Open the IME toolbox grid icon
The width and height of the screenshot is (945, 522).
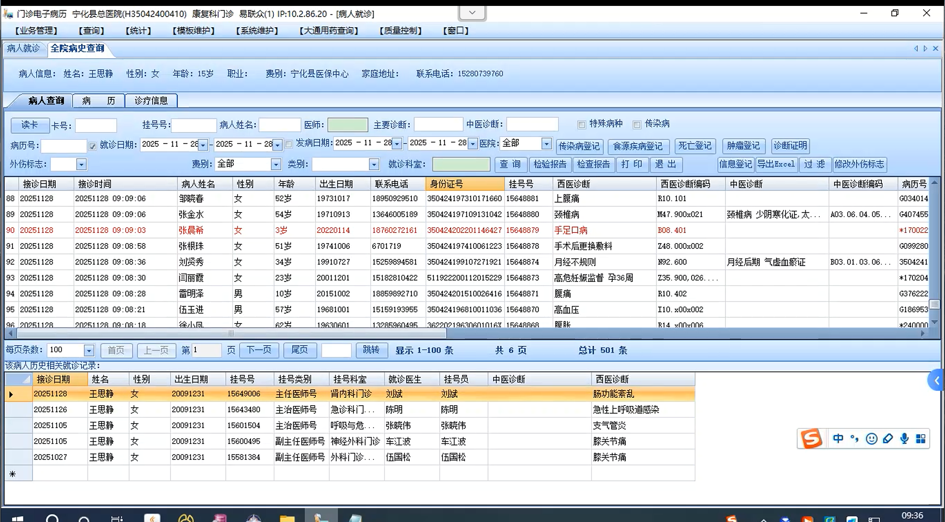click(x=921, y=439)
